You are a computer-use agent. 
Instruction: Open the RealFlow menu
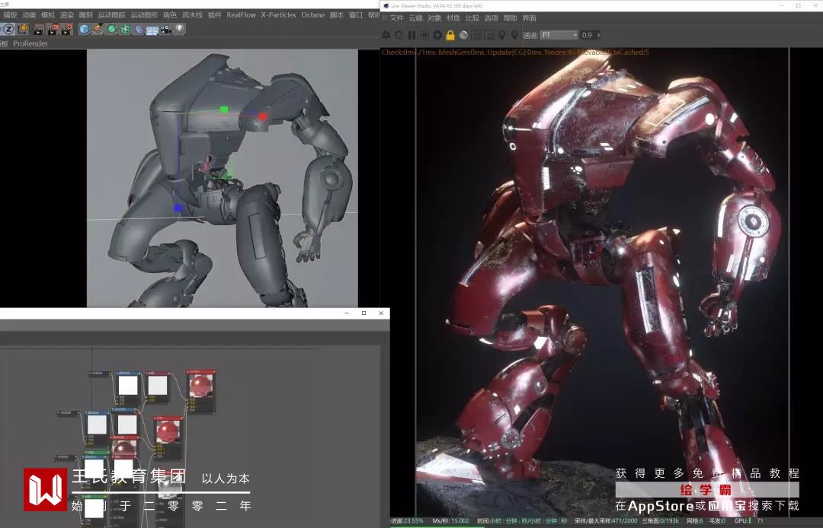[x=241, y=14]
